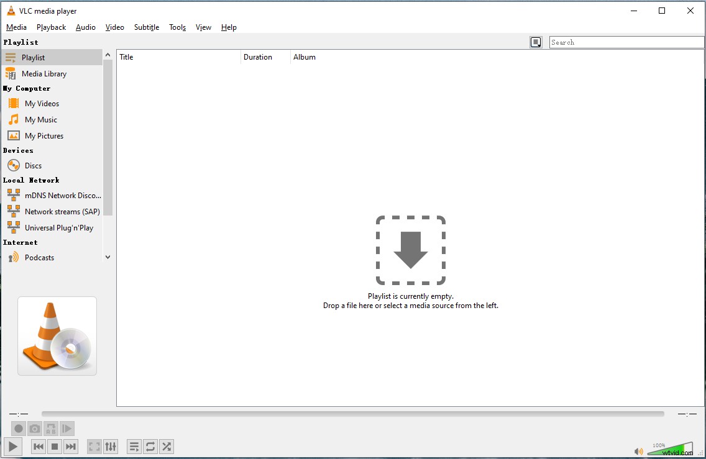Toggle the playlist view icon

tap(134, 446)
